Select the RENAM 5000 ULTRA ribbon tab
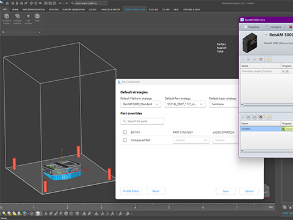Image resolution: width=293 pixels, height=220 pixels. pyautogui.click(x=135, y=9)
